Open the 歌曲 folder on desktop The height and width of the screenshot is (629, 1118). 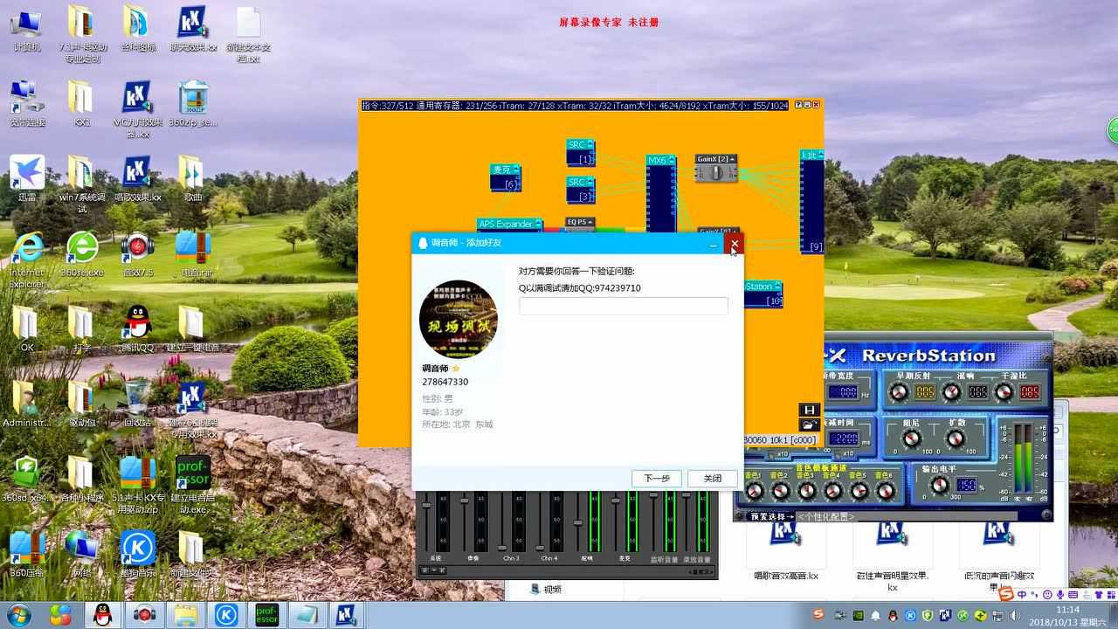point(192,179)
